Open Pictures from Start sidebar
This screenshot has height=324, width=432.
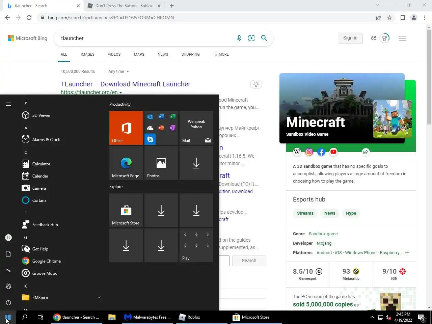click(8, 270)
